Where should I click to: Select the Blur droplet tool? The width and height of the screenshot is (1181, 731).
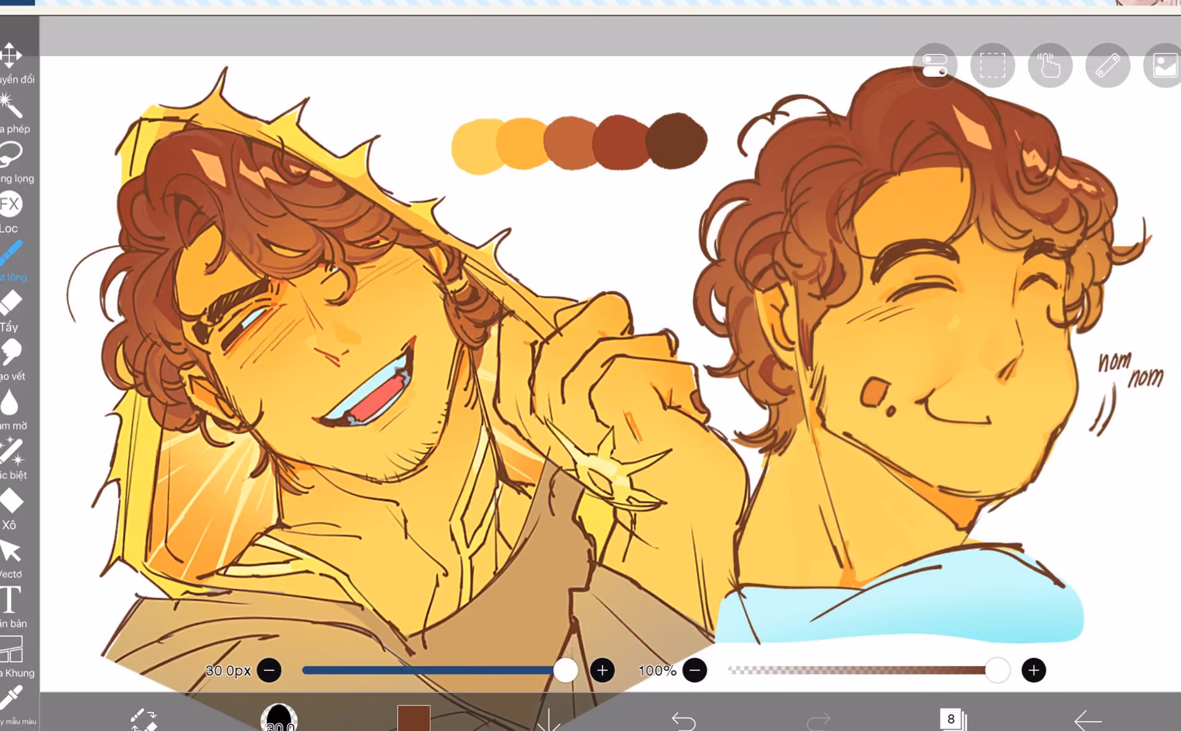pos(9,402)
